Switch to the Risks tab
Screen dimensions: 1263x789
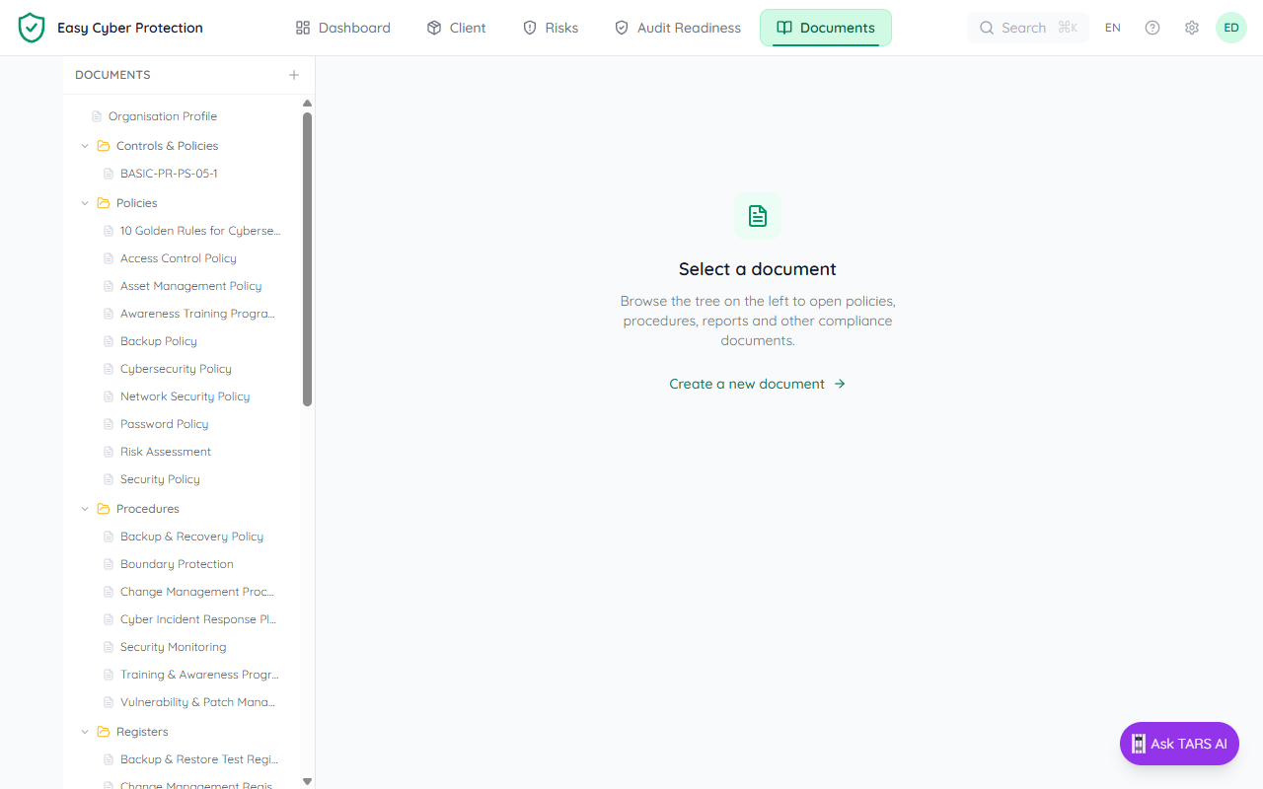click(x=551, y=28)
